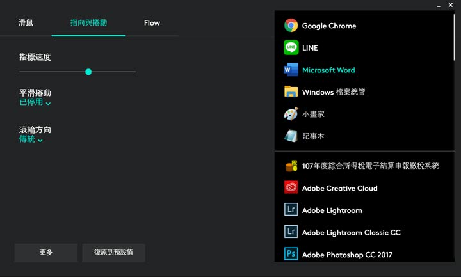Choose Microsoft Word text in the list
Viewport: 461px width, 277px height.
coord(328,70)
